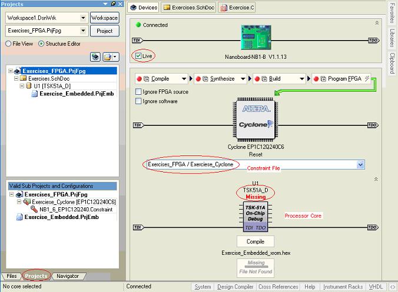398x292 pixels.
Task: Switch to the Navigator panel tab
Action: tap(68, 276)
